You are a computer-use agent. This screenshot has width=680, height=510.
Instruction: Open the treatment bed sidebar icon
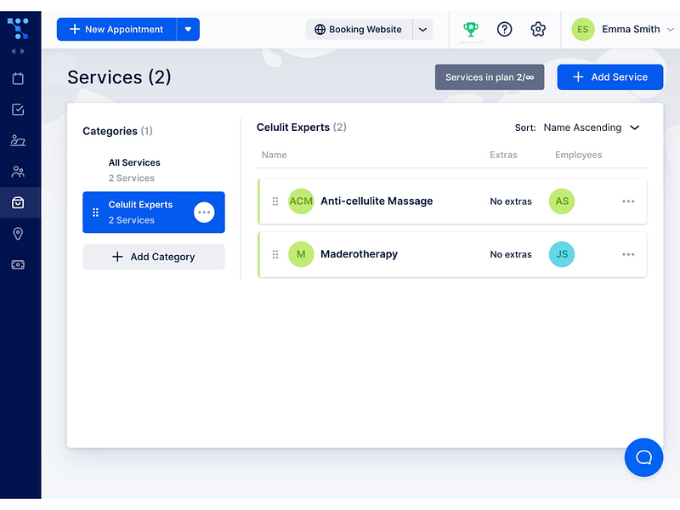point(18,140)
